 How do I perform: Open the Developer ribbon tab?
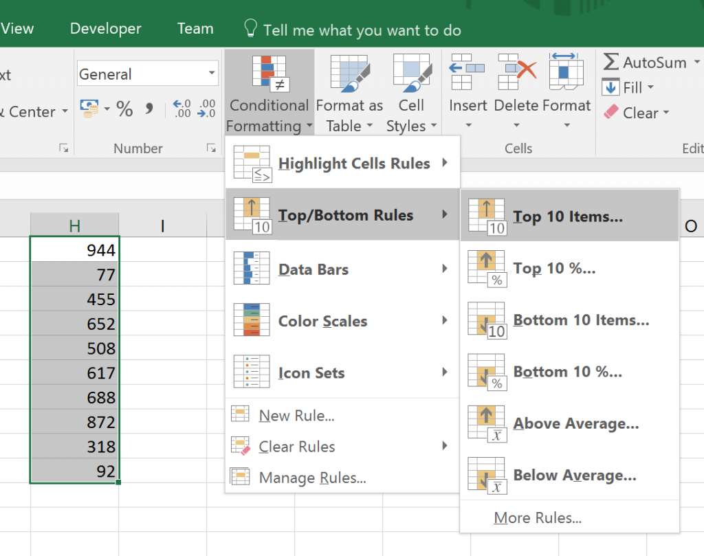(105, 28)
